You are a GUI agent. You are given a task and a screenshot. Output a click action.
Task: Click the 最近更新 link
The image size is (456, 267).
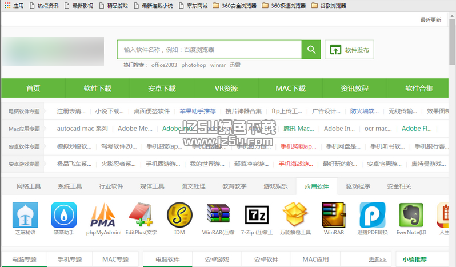coord(431,20)
